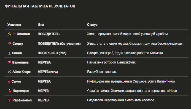Click the lobster icon beside Рак-Богомол
Image resolution: width=191 pixels, height=109 pixels.
9,100
